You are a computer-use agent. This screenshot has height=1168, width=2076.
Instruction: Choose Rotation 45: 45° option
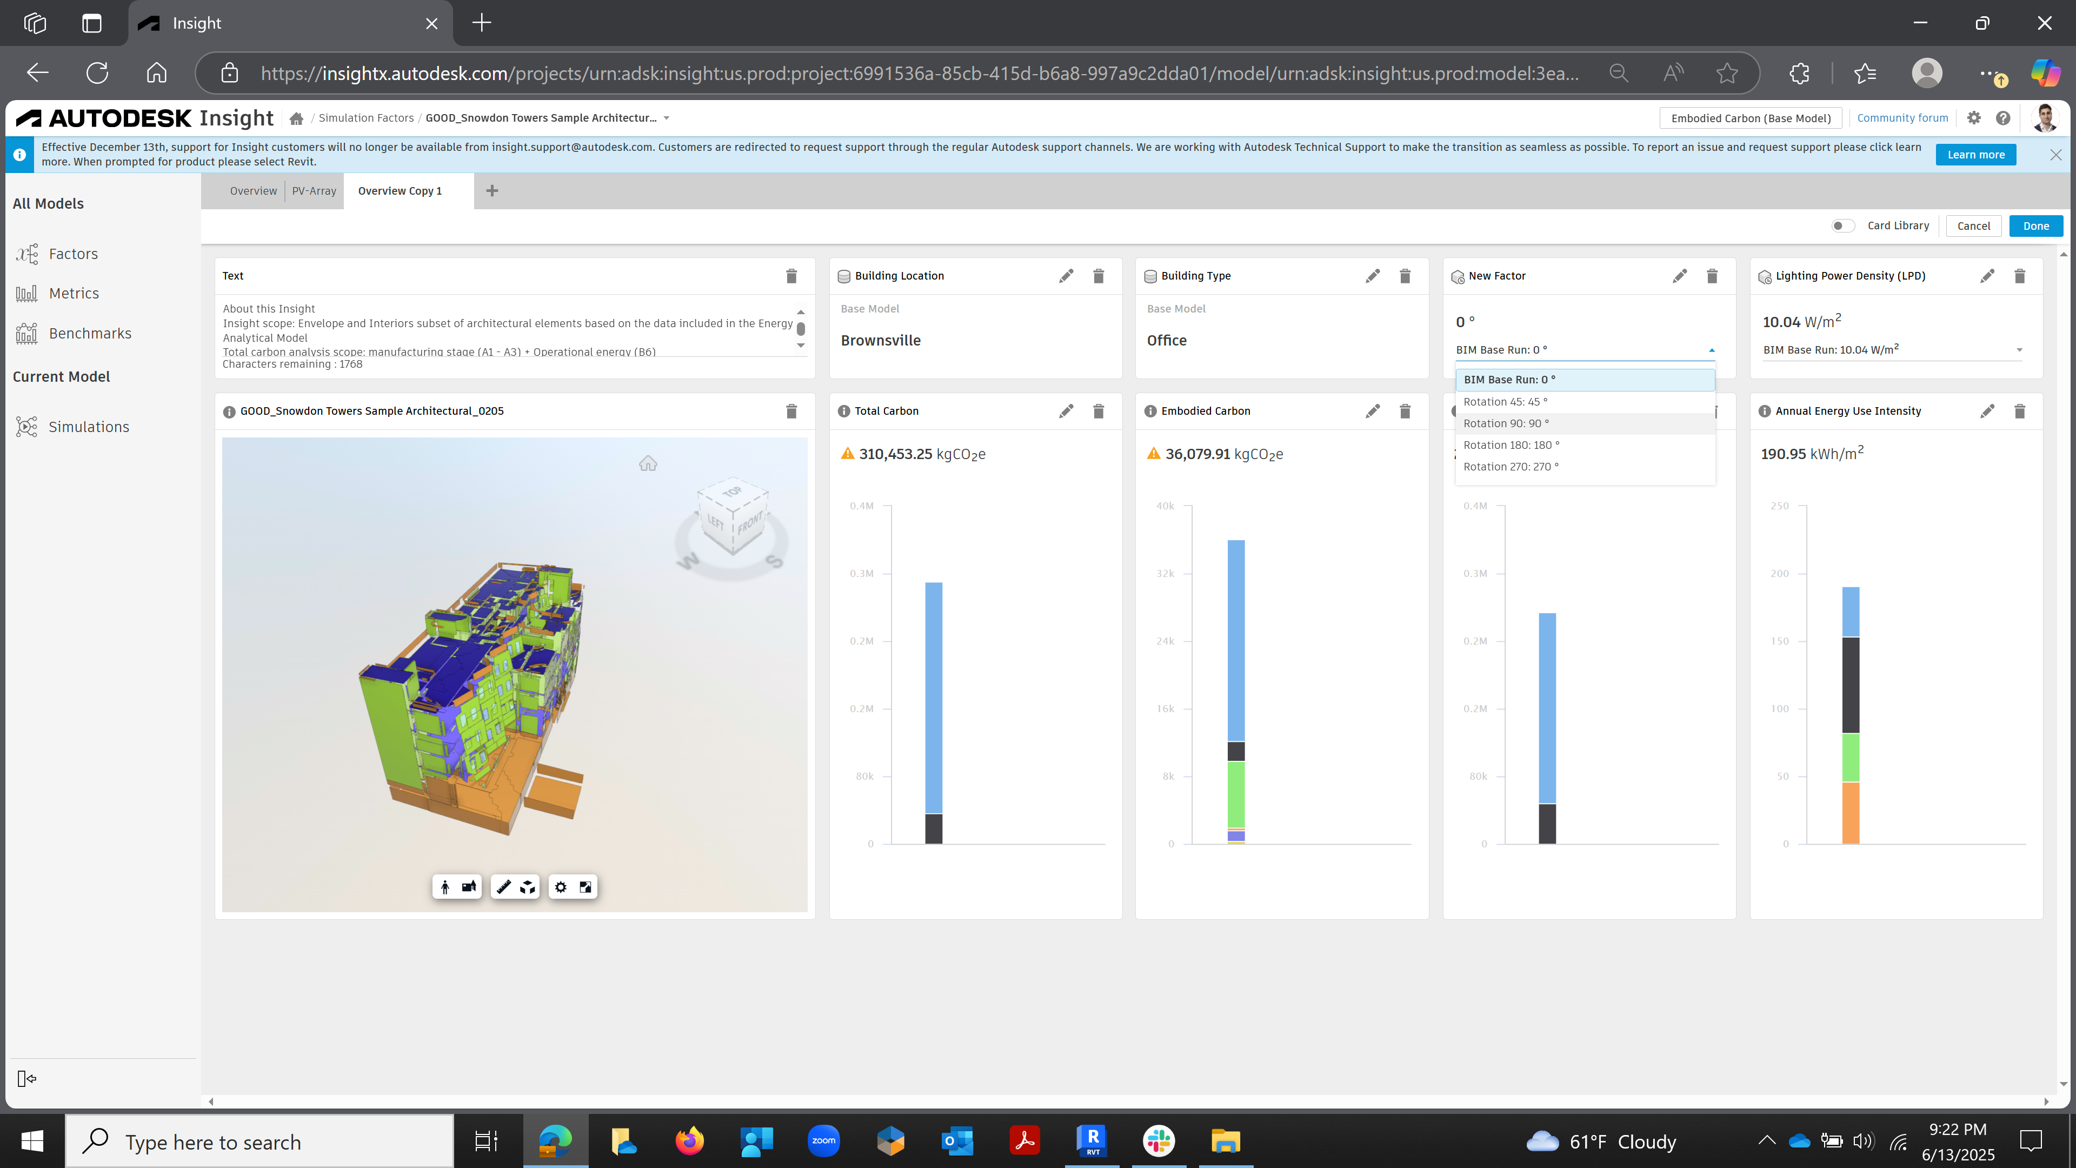(x=1585, y=401)
